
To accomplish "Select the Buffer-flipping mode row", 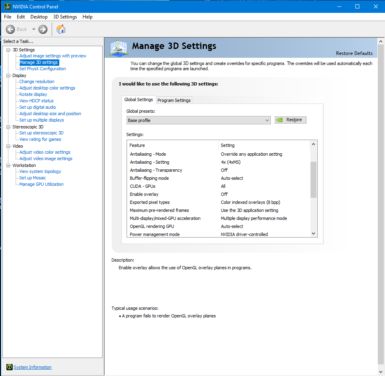I will click(x=218, y=178).
